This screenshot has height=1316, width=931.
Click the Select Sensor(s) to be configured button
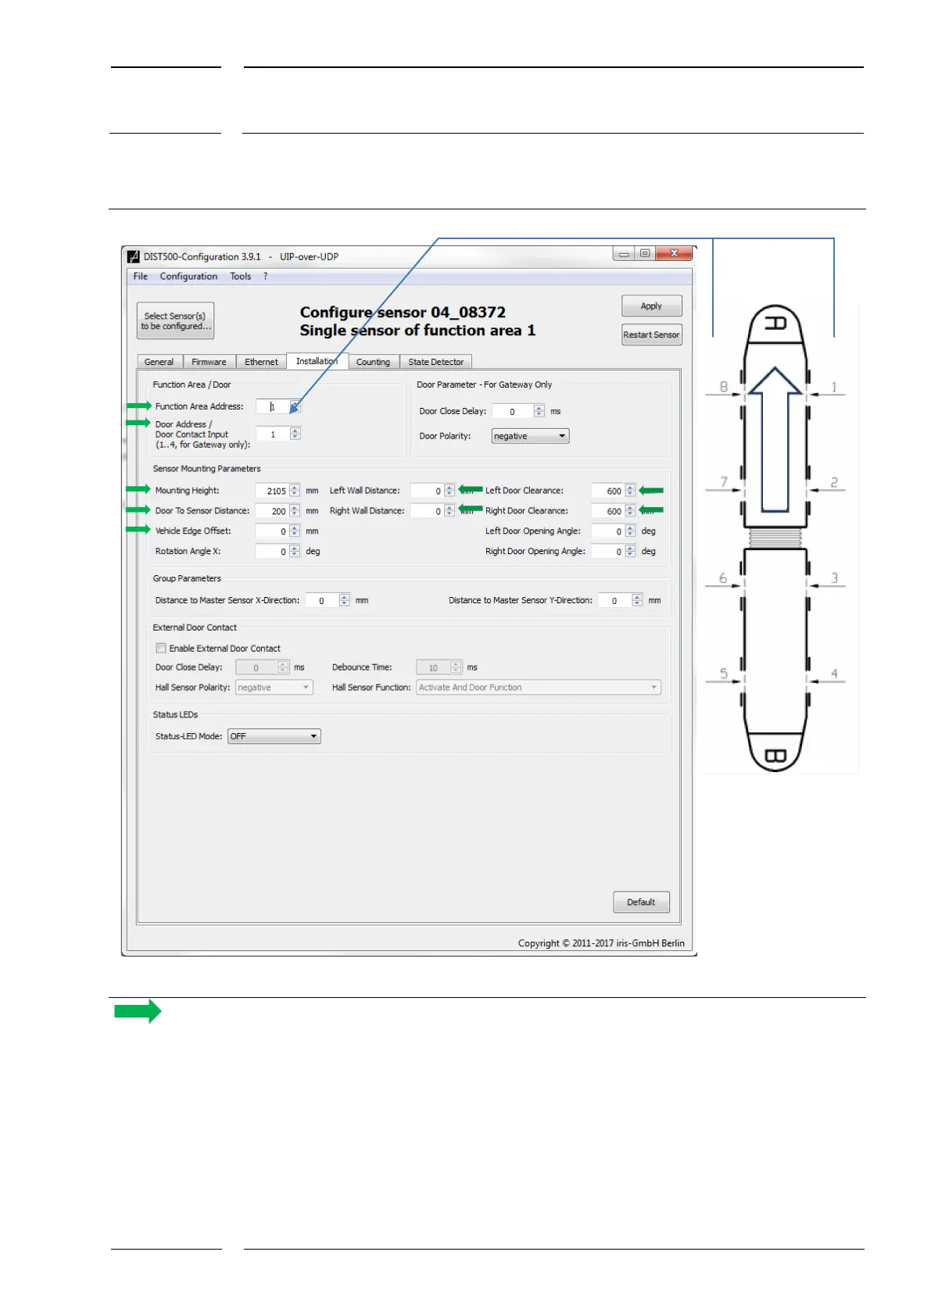click(176, 321)
